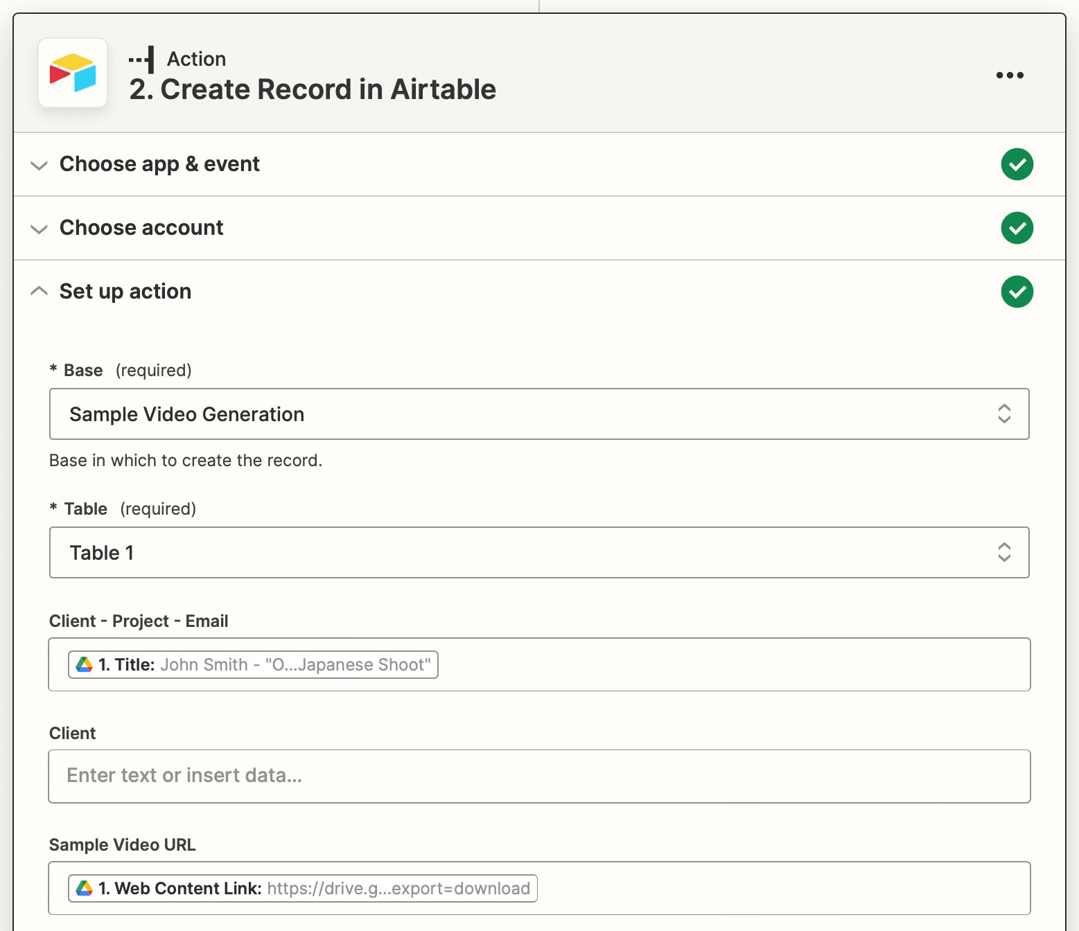Image resolution: width=1079 pixels, height=931 pixels.
Task: Click inside the Client - Project - Email field
Action: [539, 664]
